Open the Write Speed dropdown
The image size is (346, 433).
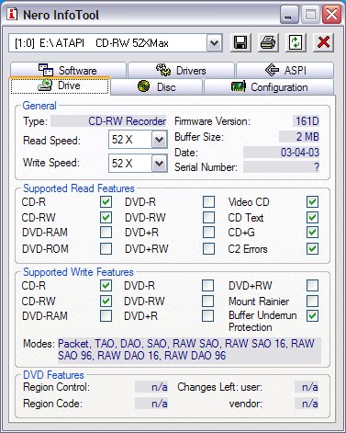[x=159, y=163]
